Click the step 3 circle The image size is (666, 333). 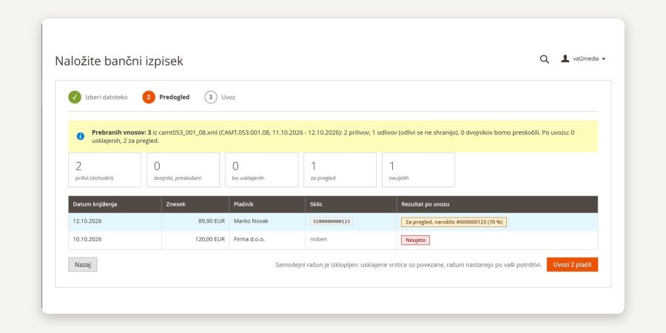pyautogui.click(x=211, y=97)
